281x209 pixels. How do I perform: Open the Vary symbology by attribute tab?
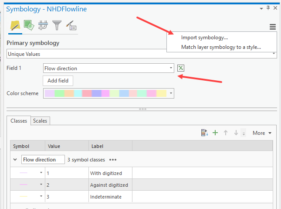pos(29,25)
